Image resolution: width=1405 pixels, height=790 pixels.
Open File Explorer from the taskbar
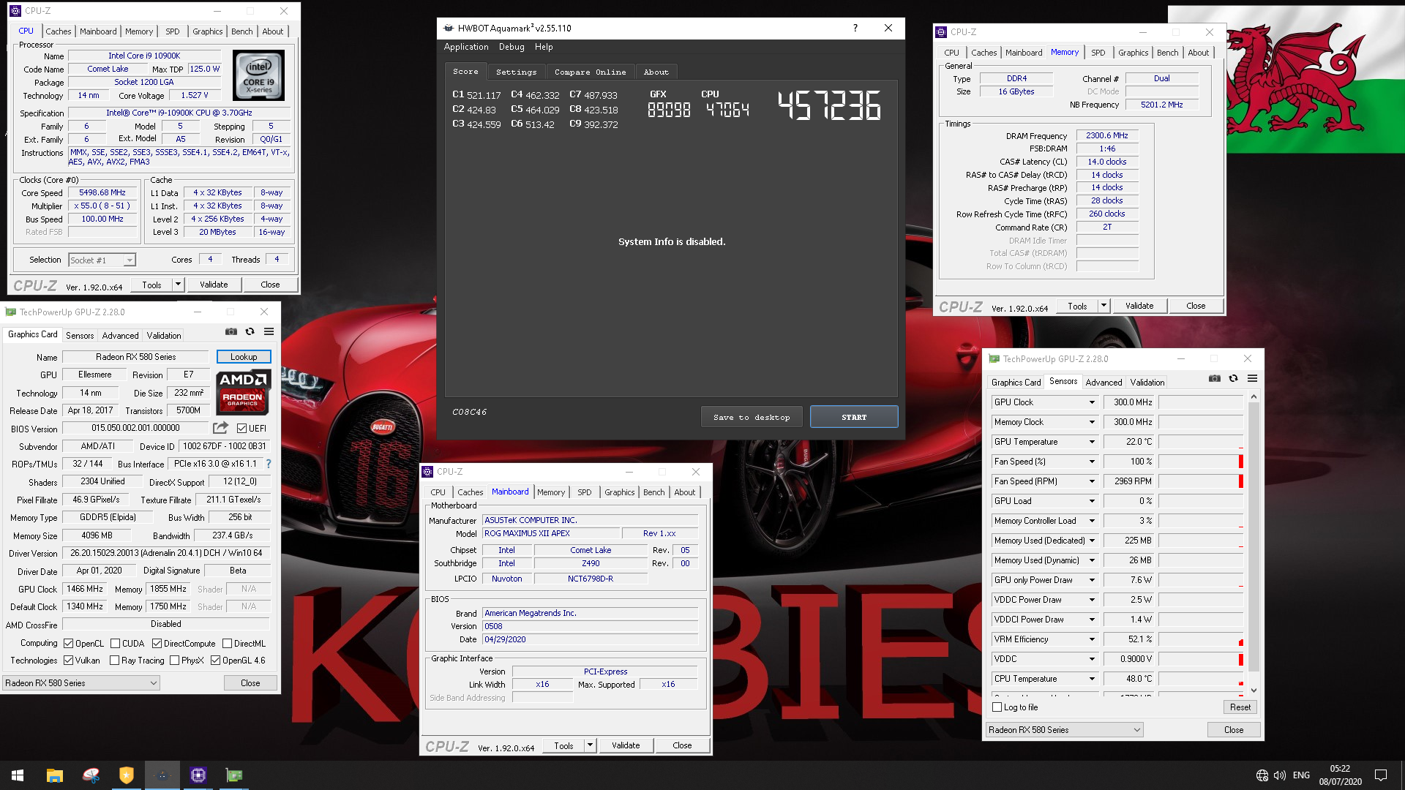coord(54,775)
